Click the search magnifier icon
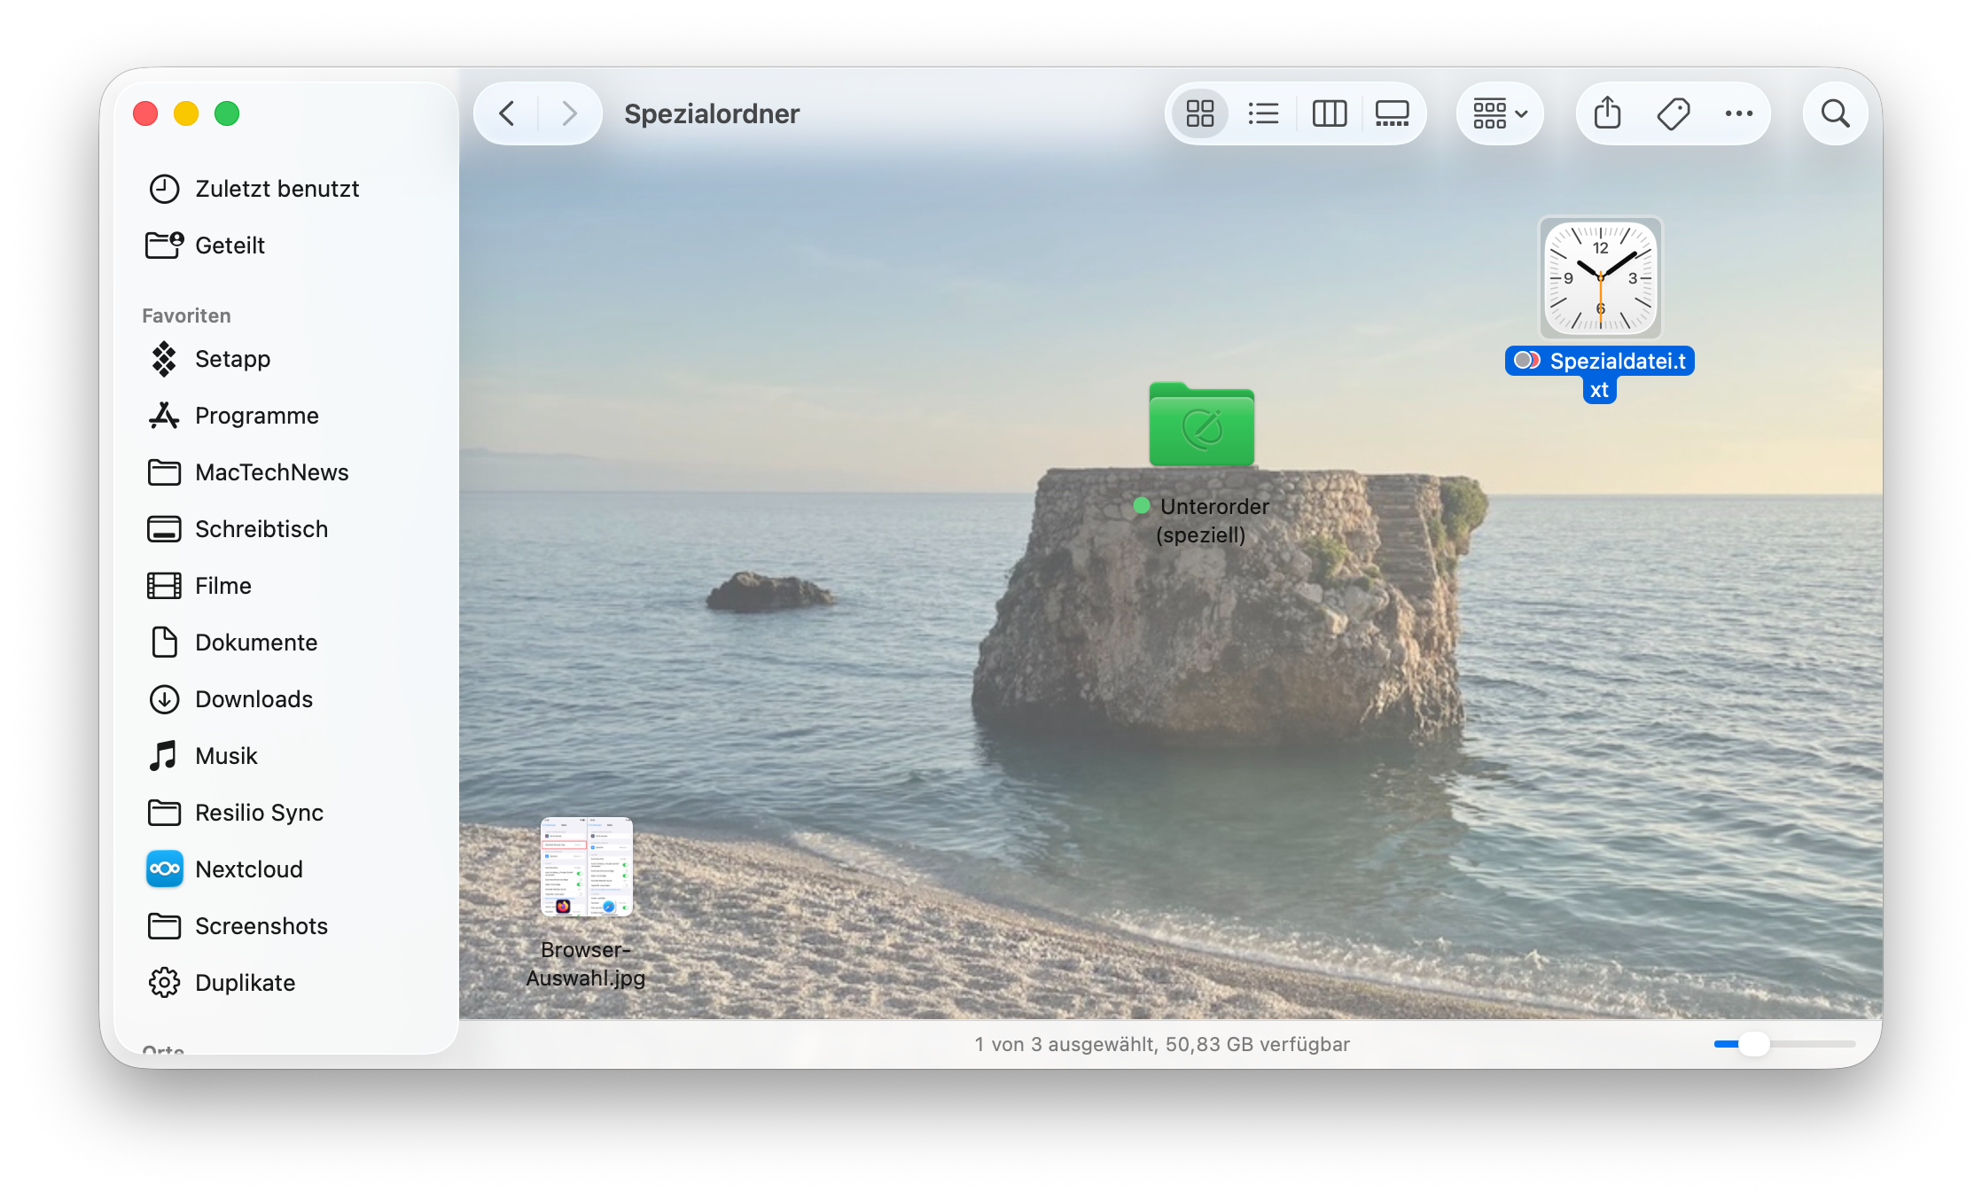 1835,113
